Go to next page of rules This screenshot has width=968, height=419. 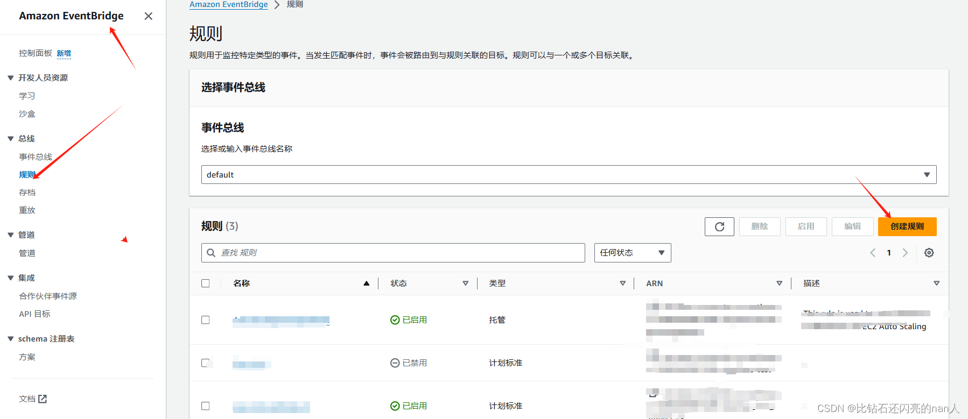pyautogui.click(x=905, y=253)
